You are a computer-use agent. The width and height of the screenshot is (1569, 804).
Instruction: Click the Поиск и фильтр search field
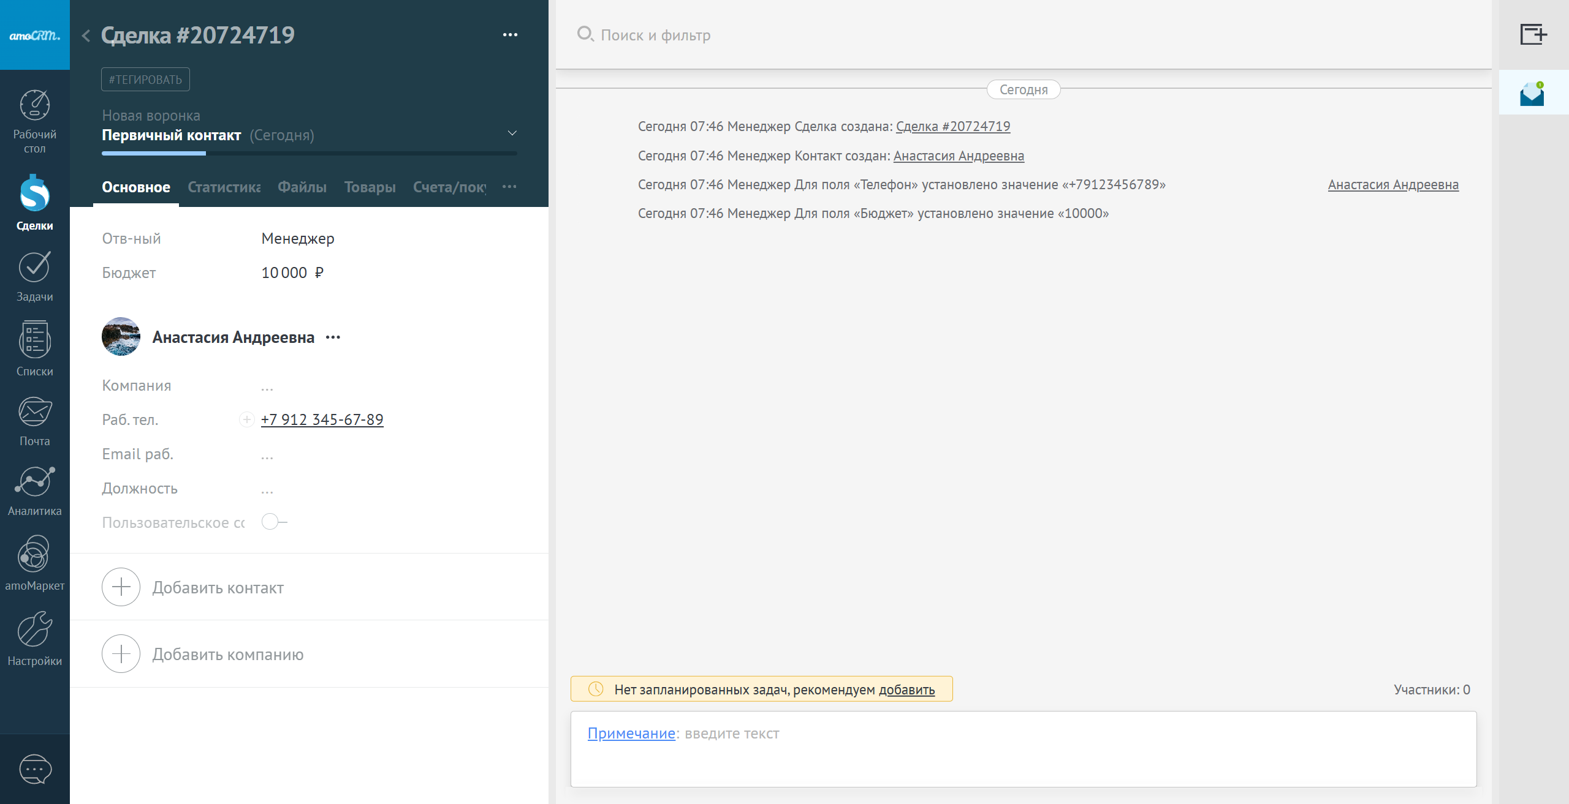655,35
